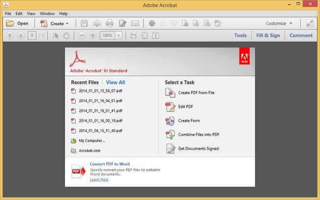The height and width of the screenshot is (200, 320).
Task: Go to previous page arrow
Action: pos(10,36)
